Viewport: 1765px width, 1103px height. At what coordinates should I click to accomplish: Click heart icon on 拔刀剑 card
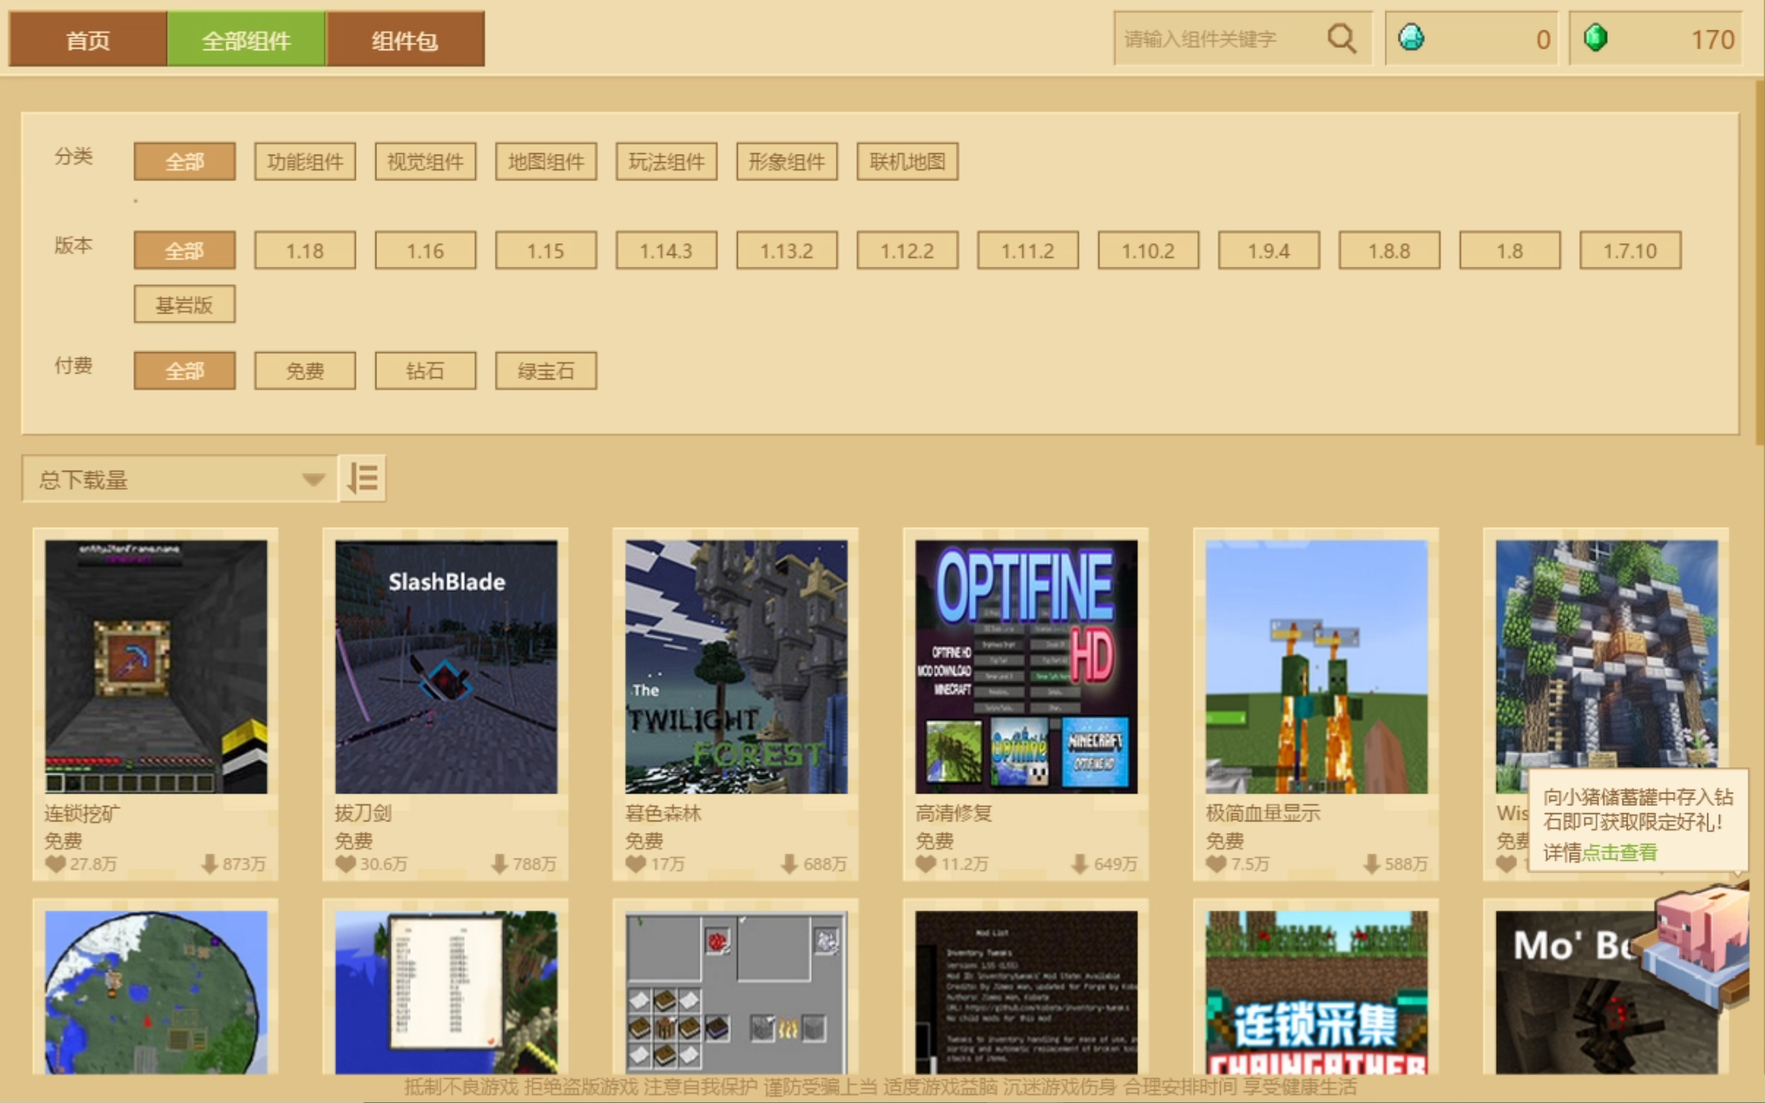(x=346, y=864)
